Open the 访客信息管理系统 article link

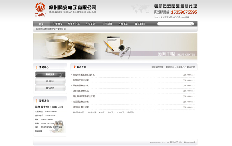pos(81,91)
